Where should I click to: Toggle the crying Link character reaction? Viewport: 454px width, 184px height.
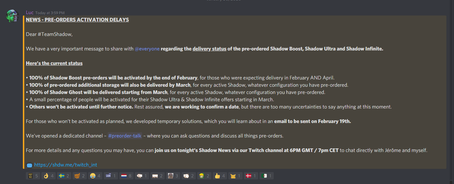(x=204, y=176)
